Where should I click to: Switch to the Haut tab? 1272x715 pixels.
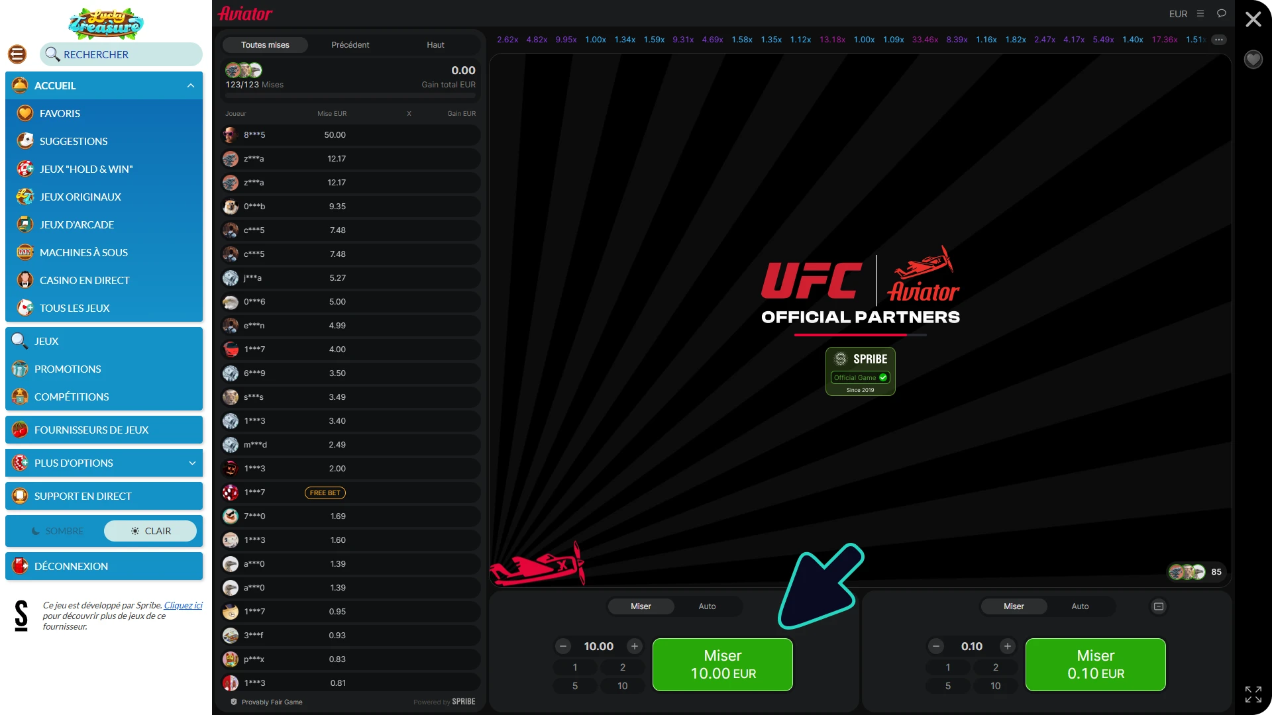(435, 45)
